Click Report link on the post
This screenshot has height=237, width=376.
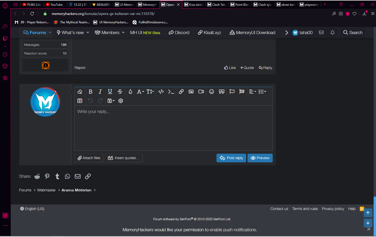pyautogui.click(x=80, y=68)
